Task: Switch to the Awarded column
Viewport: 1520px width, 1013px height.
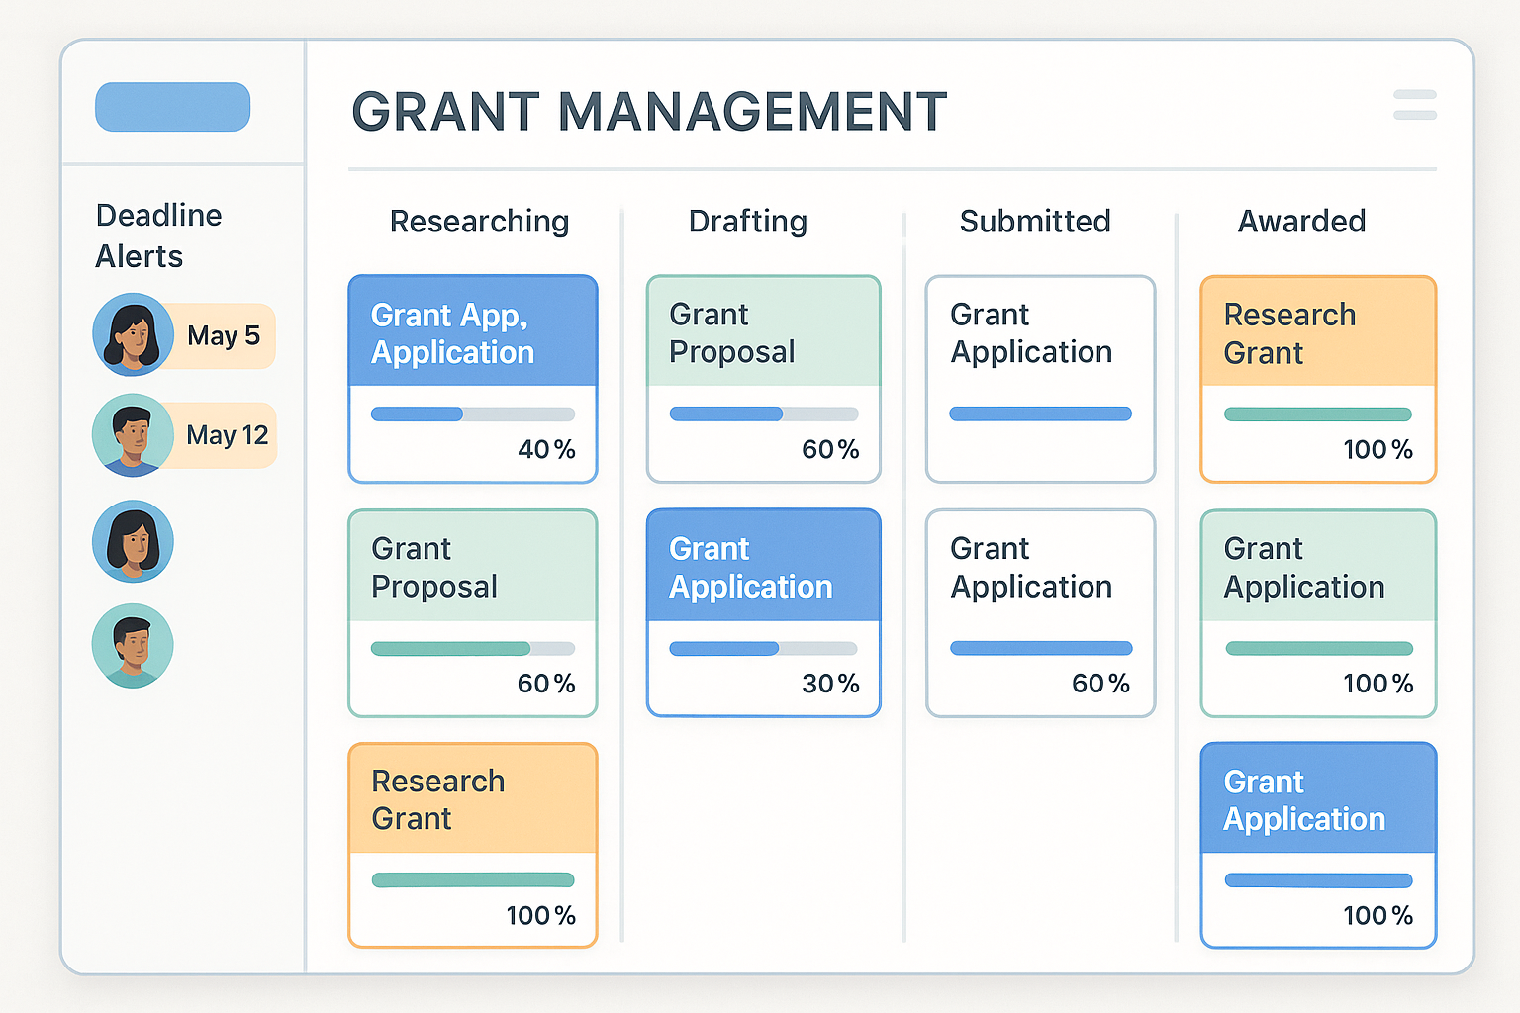Action: [x=1301, y=222]
